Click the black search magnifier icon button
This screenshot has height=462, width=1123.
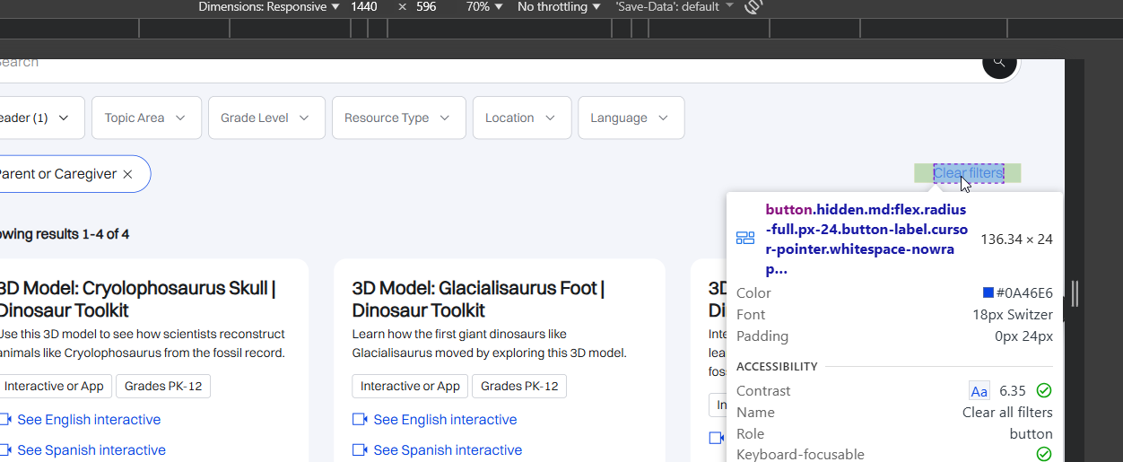click(999, 63)
